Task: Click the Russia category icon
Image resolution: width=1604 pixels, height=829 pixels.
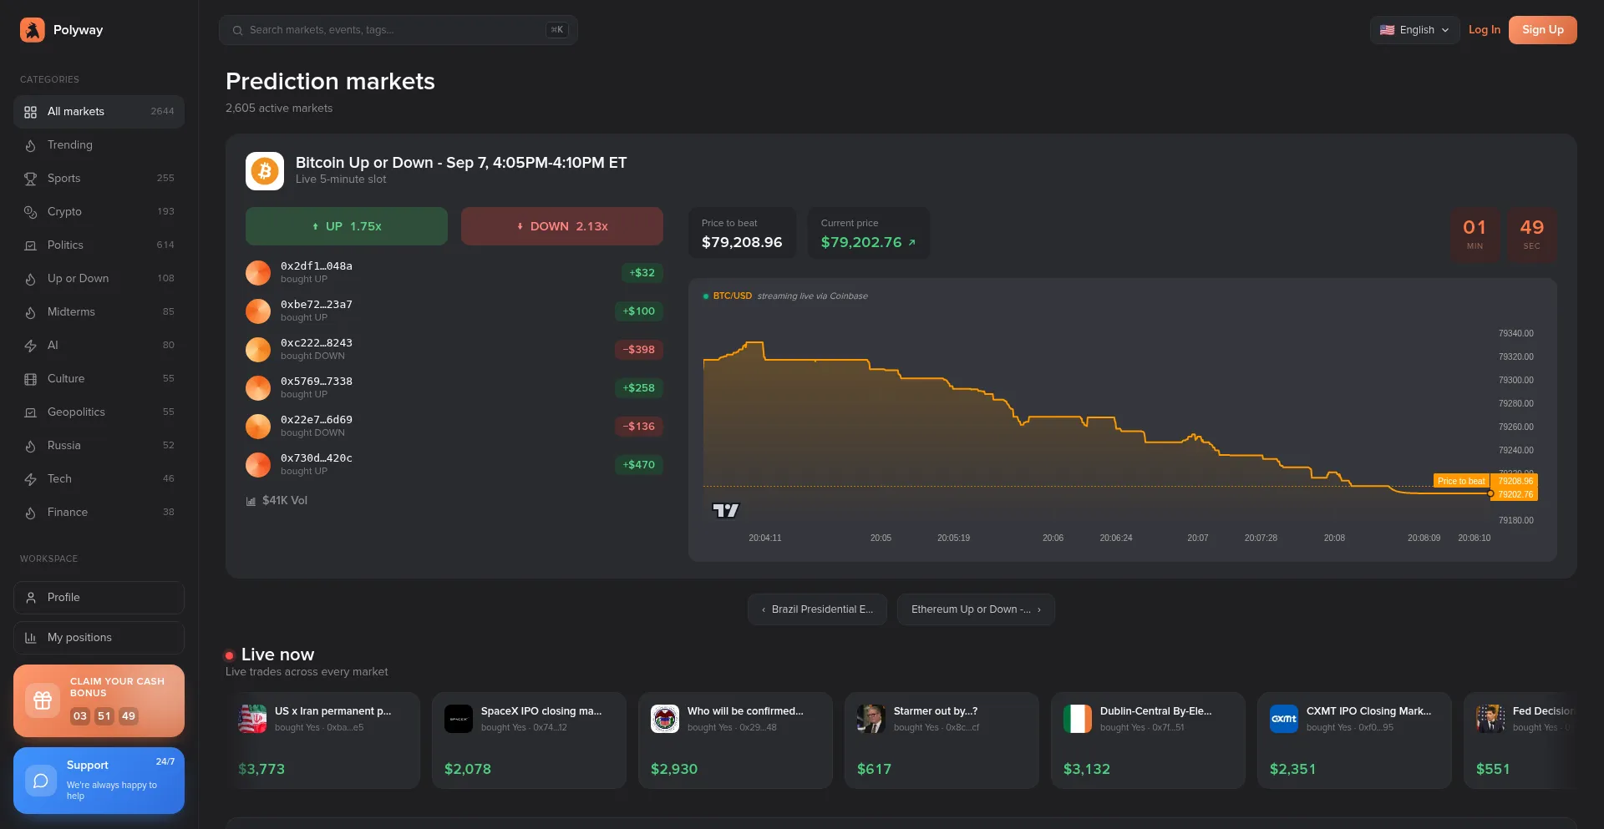Action: 31,446
